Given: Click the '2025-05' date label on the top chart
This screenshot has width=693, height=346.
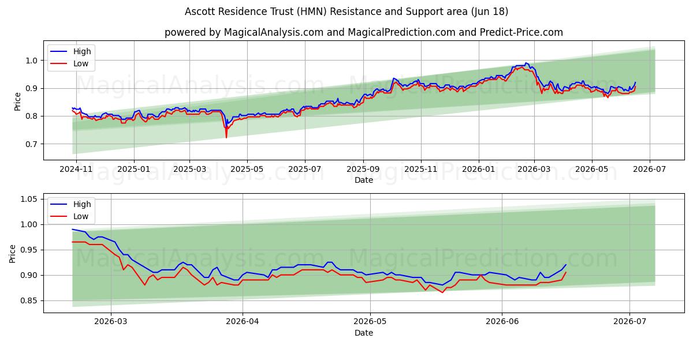Looking at the screenshot, I should 247,169.
